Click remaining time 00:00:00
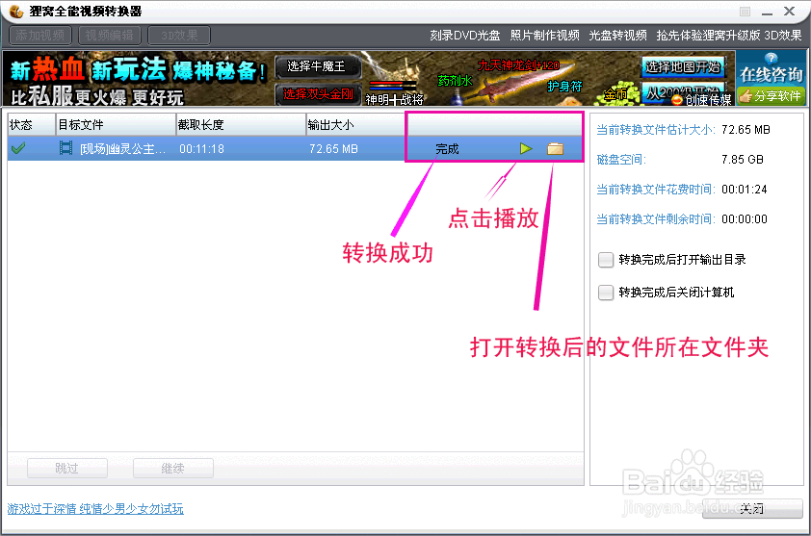Screen dimensions: 811x536 [x=745, y=219]
